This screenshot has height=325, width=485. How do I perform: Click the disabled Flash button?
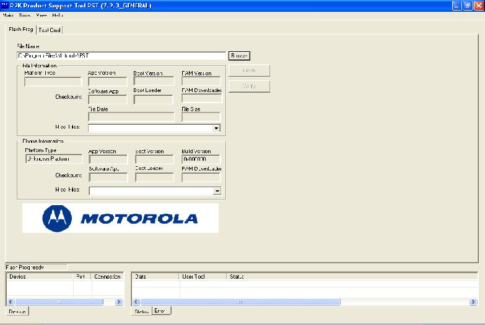tap(249, 70)
